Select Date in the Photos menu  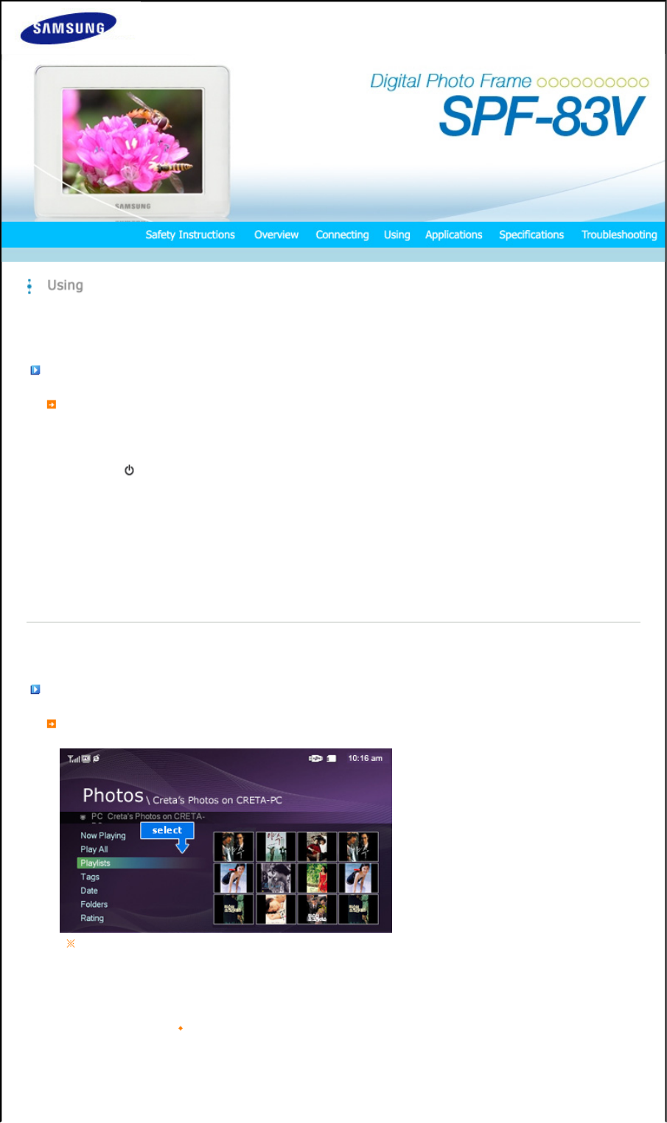pos(89,891)
